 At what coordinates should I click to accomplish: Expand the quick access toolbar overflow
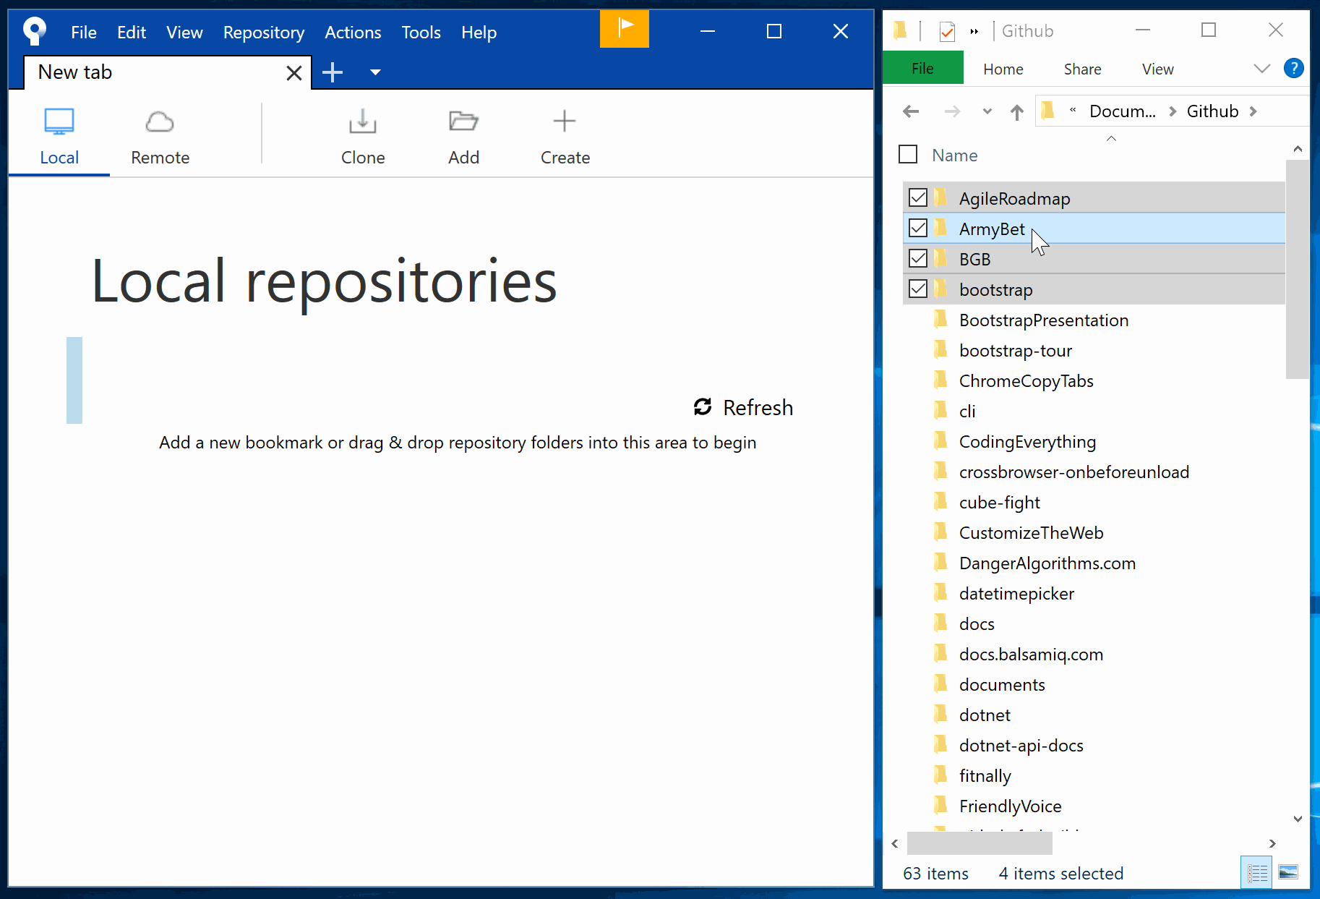[974, 31]
